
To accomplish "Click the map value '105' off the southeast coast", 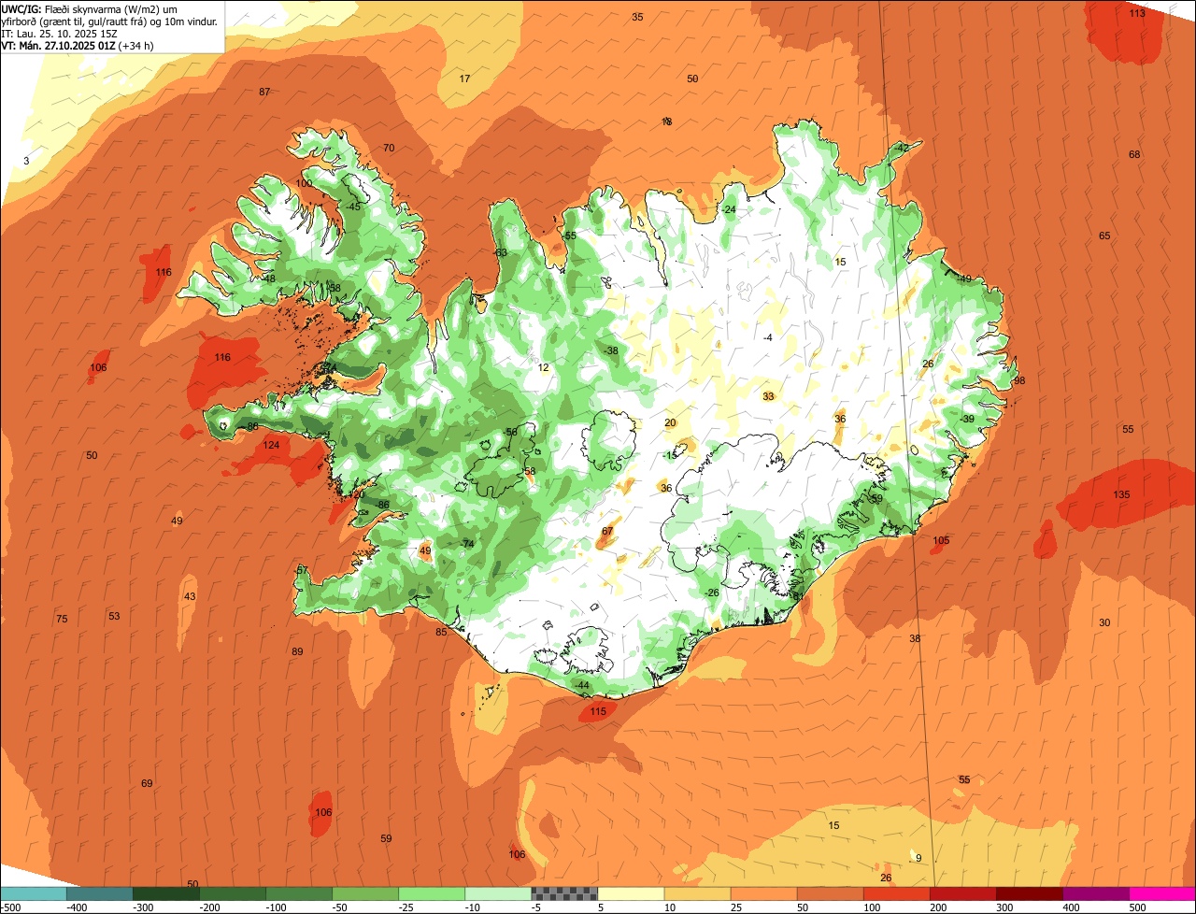I will pos(941,540).
